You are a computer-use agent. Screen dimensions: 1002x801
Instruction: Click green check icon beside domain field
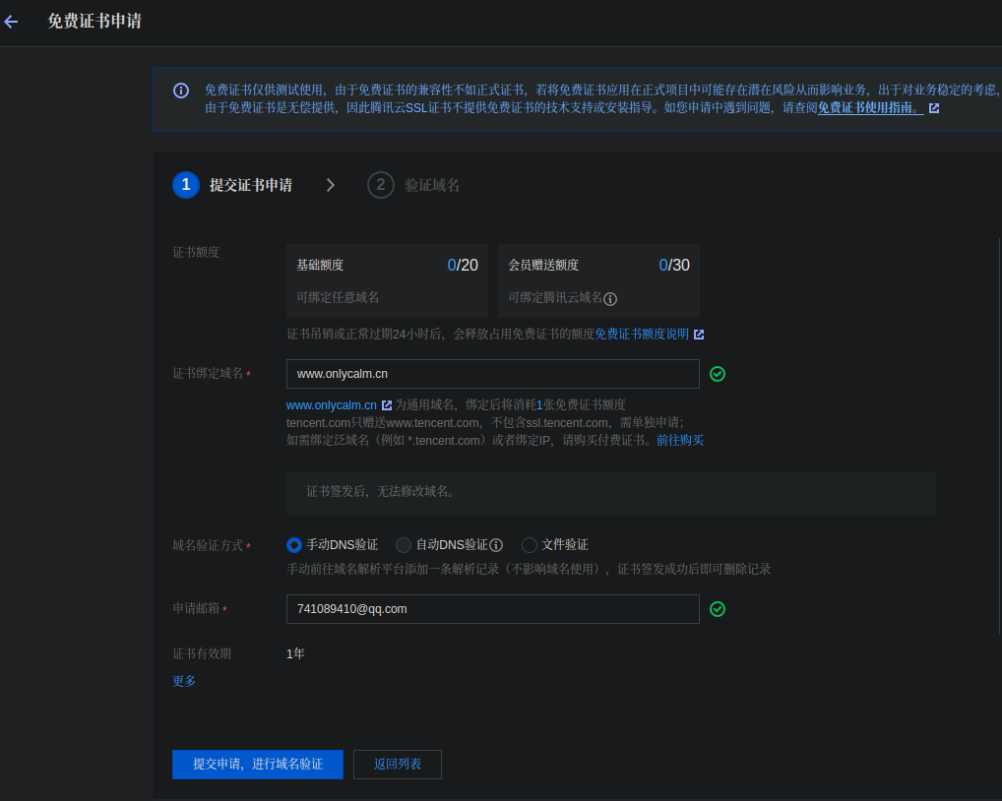click(718, 374)
